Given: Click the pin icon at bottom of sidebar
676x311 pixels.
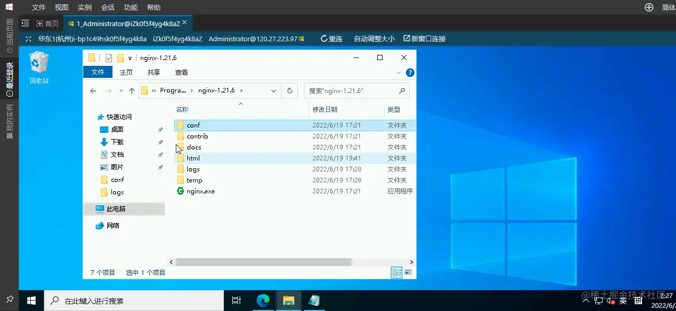Looking at the screenshot, I should pos(9,299).
